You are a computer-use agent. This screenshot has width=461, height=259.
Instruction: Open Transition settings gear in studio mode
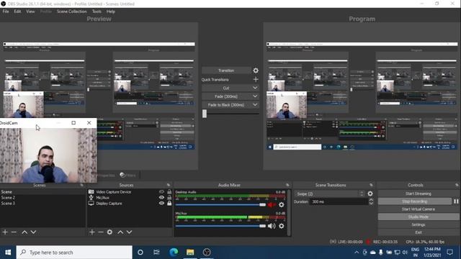[x=256, y=71]
